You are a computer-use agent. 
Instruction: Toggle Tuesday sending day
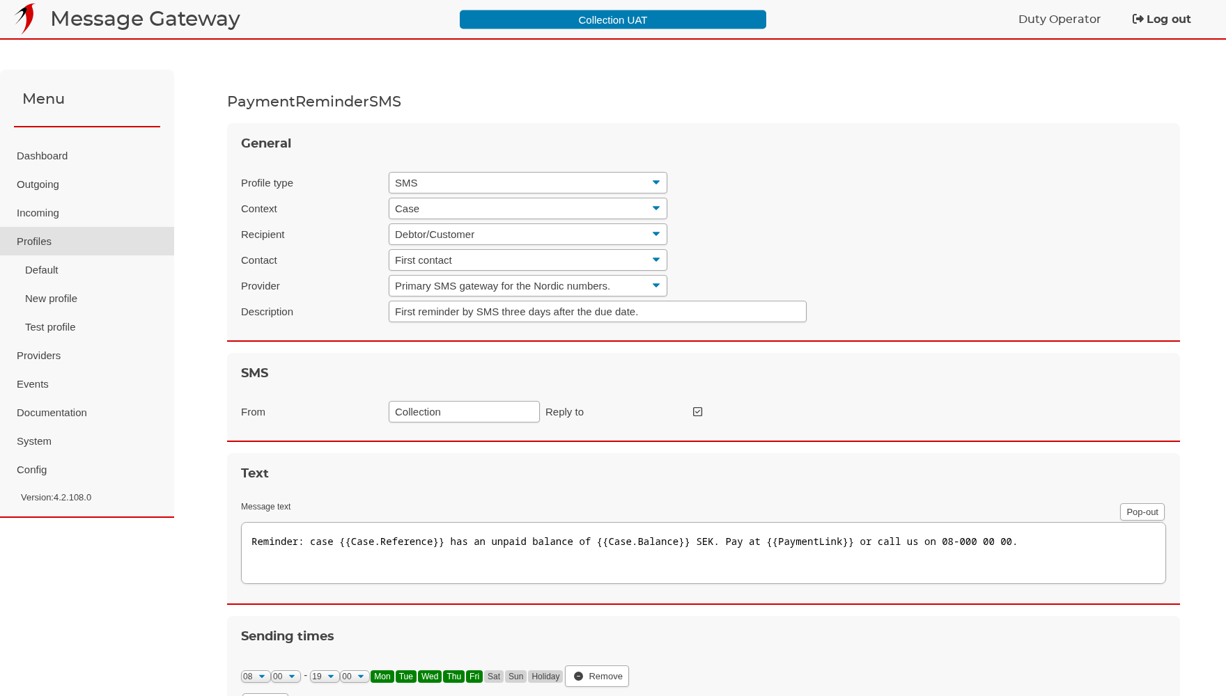pos(406,677)
